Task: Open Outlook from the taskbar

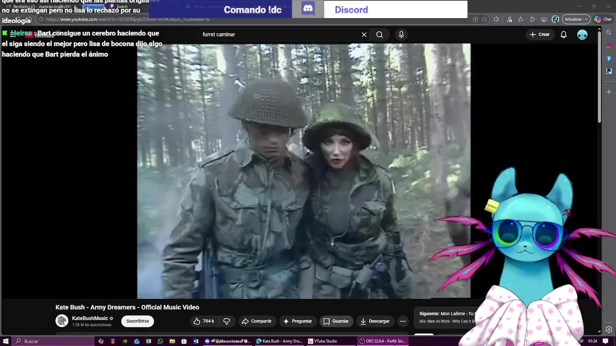Action: tap(137, 341)
